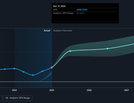Click the 'Dec 31 2024' tooltip date
The image size is (134, 103).
pos(59,6)
